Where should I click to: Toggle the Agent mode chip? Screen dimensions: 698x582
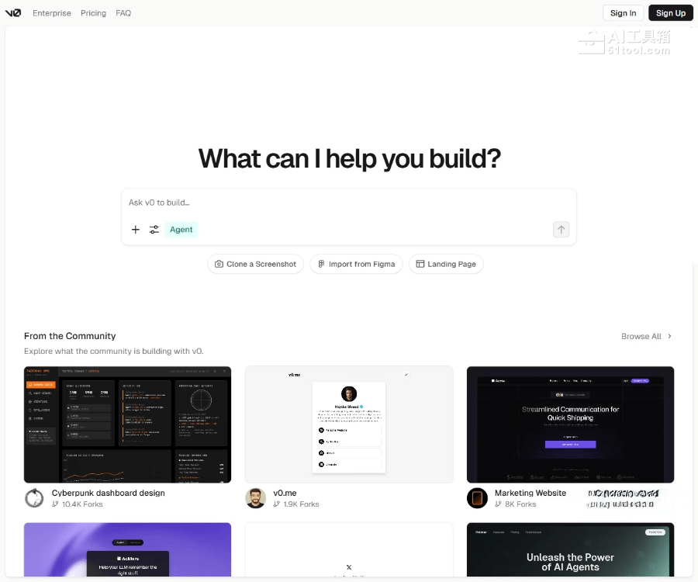(181, 230)
